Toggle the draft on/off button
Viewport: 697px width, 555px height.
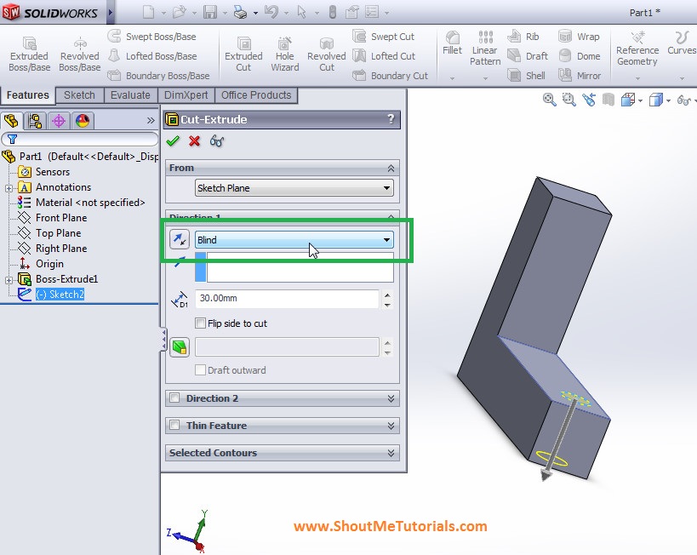pos(180,347)
